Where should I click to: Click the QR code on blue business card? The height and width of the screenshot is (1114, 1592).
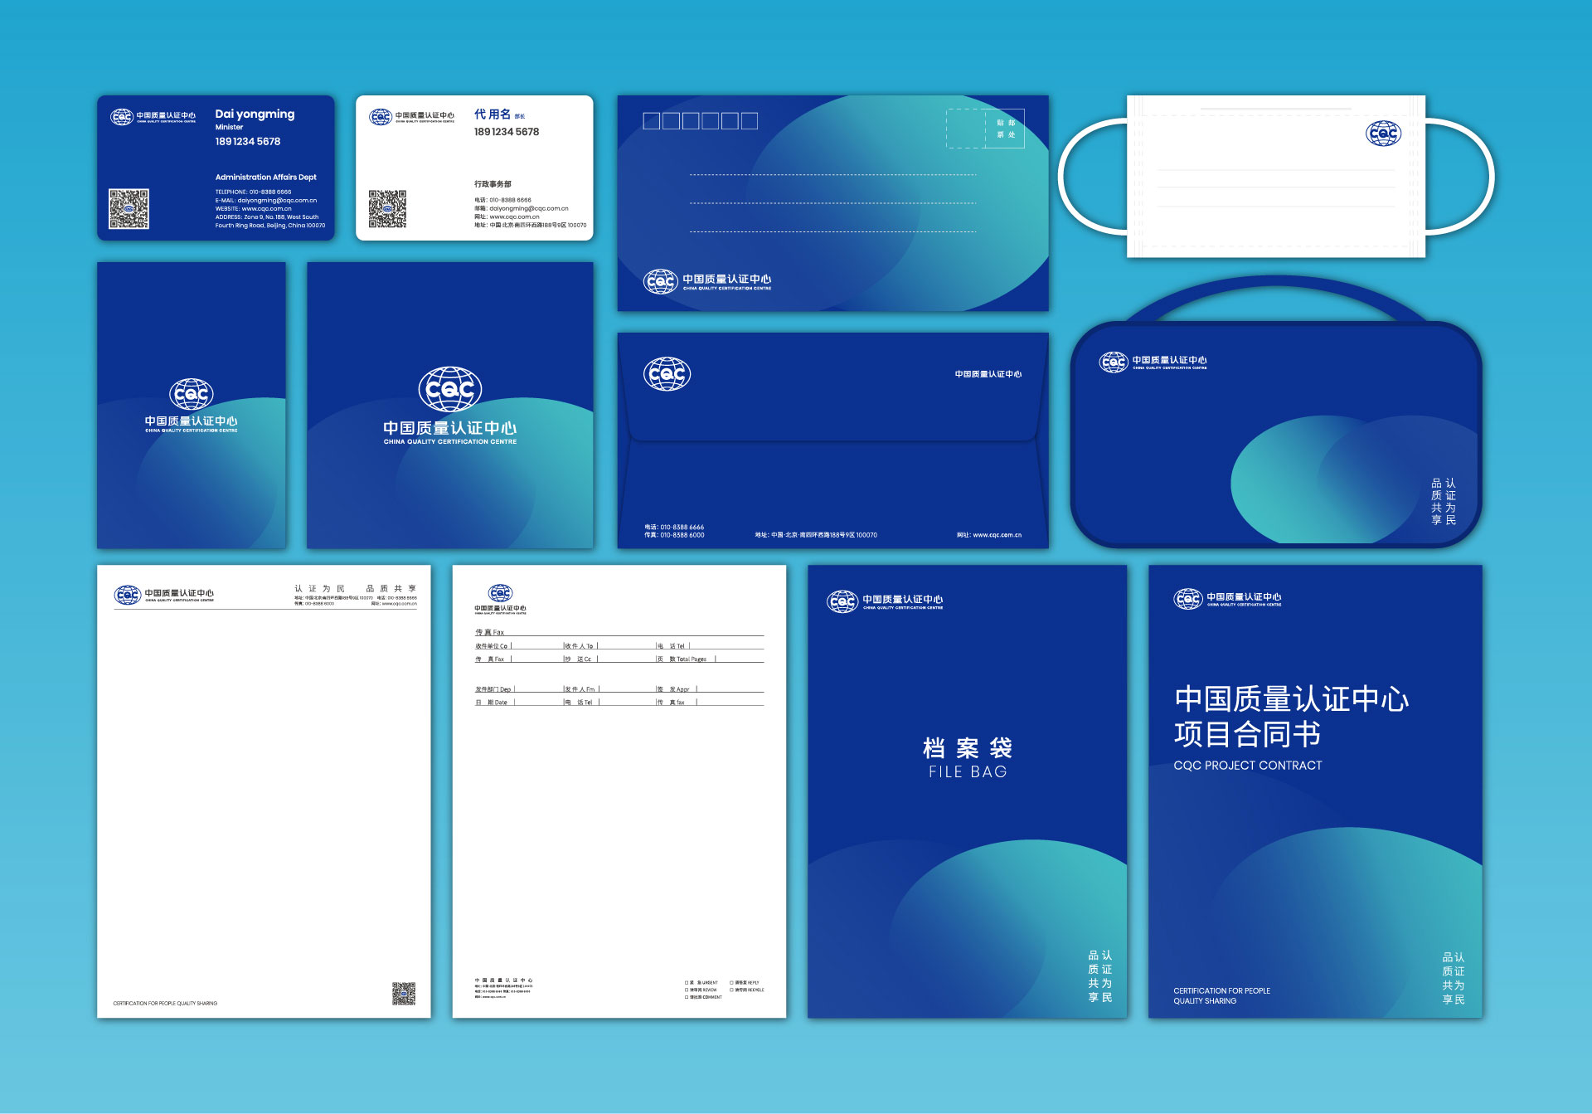[x=129, y=209]
